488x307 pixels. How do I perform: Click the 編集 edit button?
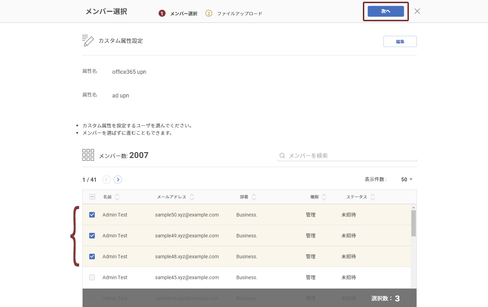click(400, 41)
